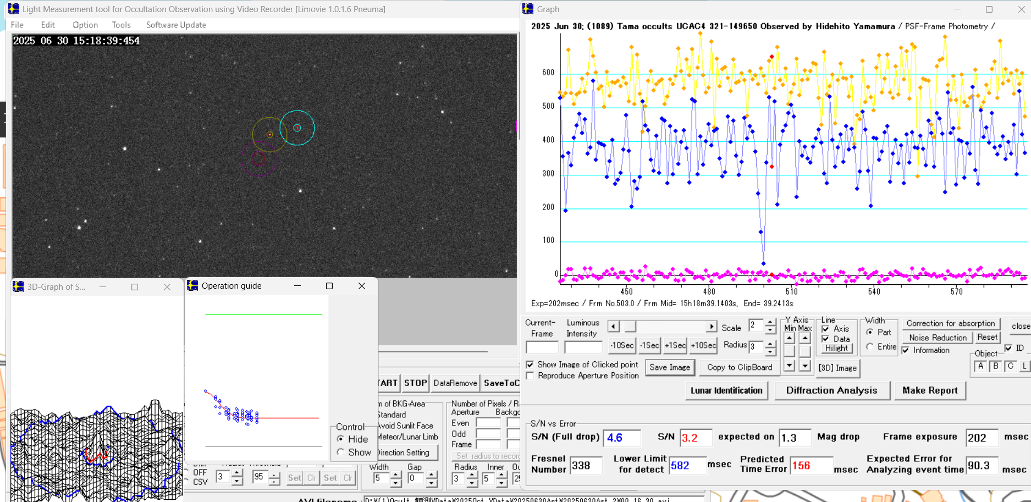Decrease graph Radius with down stepper
Viewport: 1031px width, 502px height.
(x=770, y=351)
